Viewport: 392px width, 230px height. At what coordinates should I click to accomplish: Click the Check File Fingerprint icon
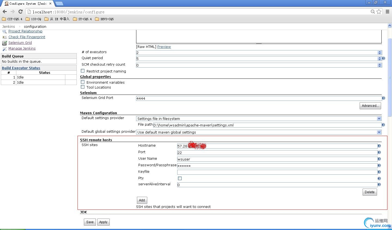[x=5, y=37]
